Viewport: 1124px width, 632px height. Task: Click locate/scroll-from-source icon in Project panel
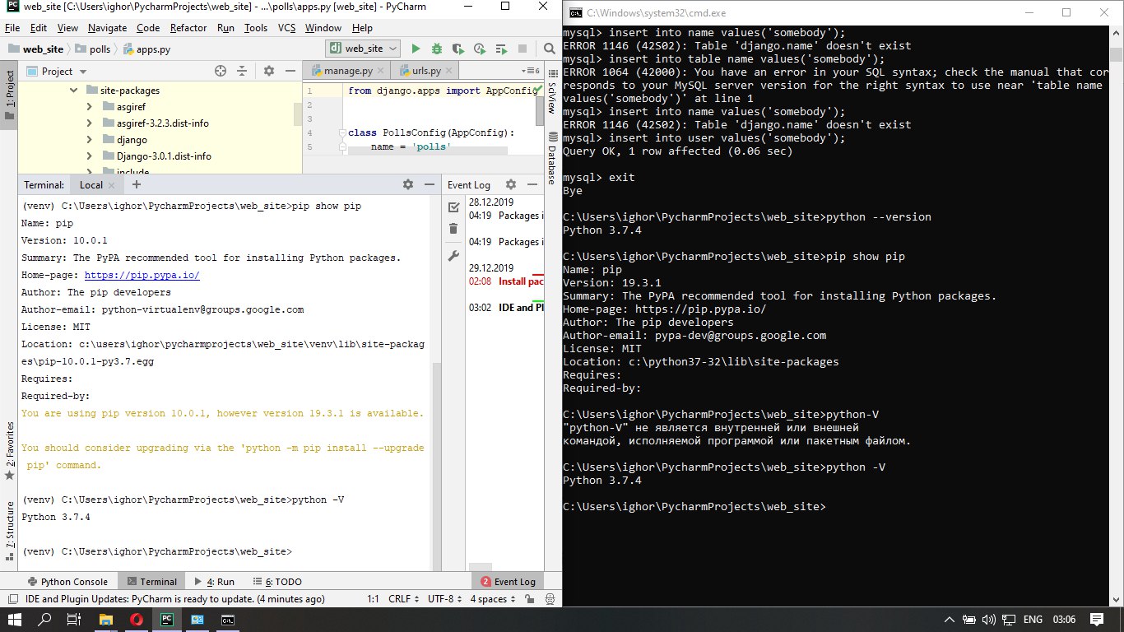pyautogui.click(x=221, y=72)
